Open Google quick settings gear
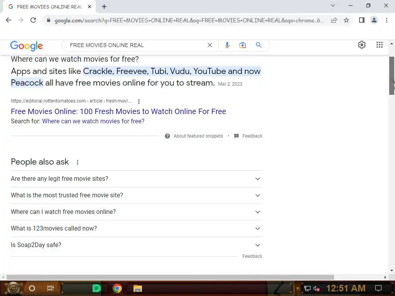This screenshot has width=395, height=296. [x=362, y=45]
